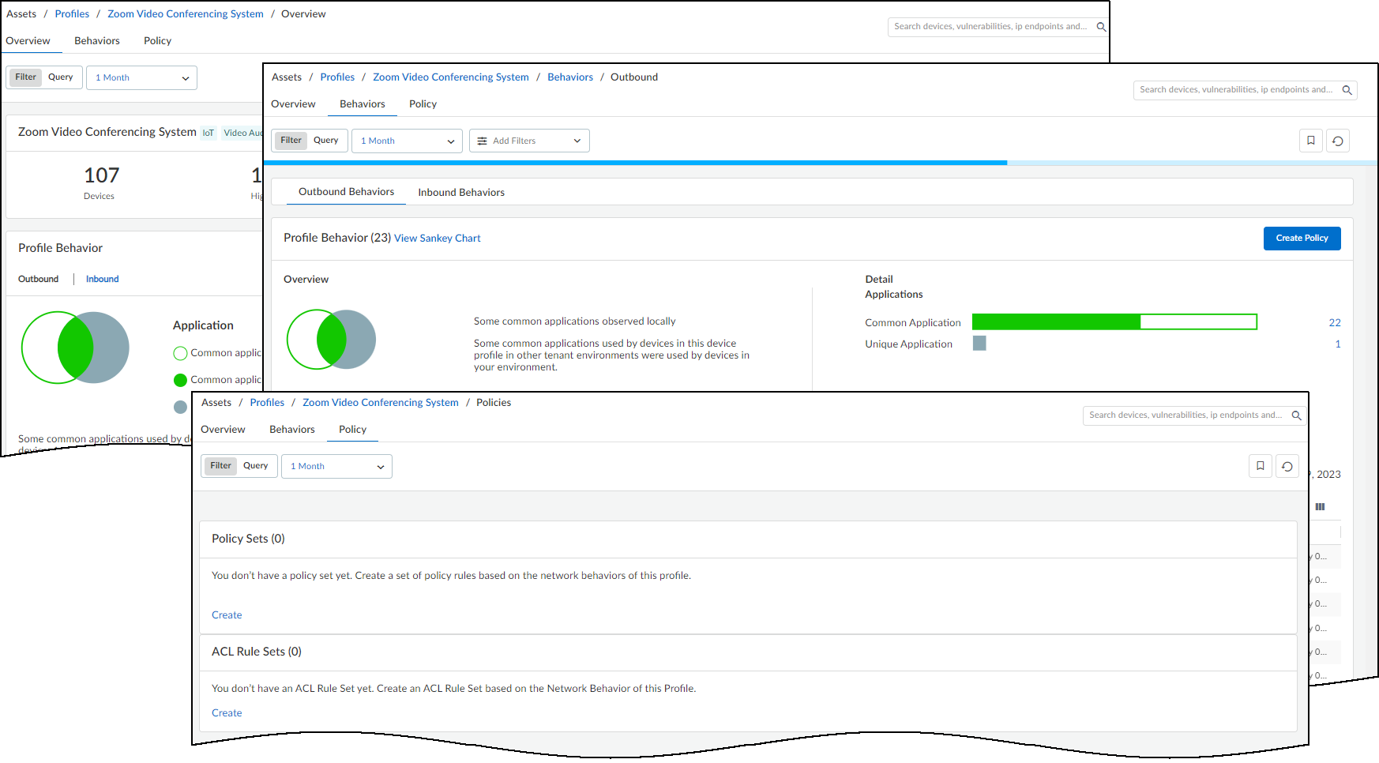The height and width of the screenshot is (763, 1379).
Task: Click the search magnifier in the Behaviors search box
Action: click(1347, 90)
